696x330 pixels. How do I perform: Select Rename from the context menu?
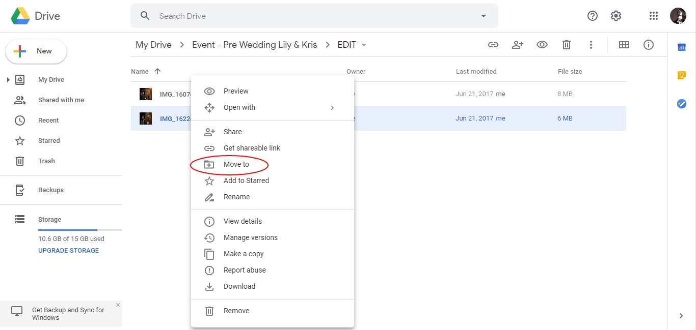[236, 197]
